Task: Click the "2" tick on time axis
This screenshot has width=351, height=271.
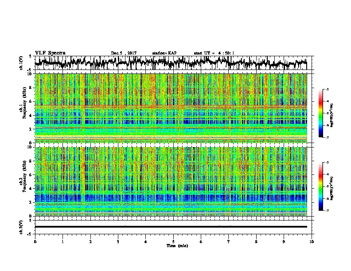Action: [90, 242]
